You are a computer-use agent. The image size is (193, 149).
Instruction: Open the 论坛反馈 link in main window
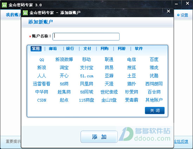[x=181, y=141]
